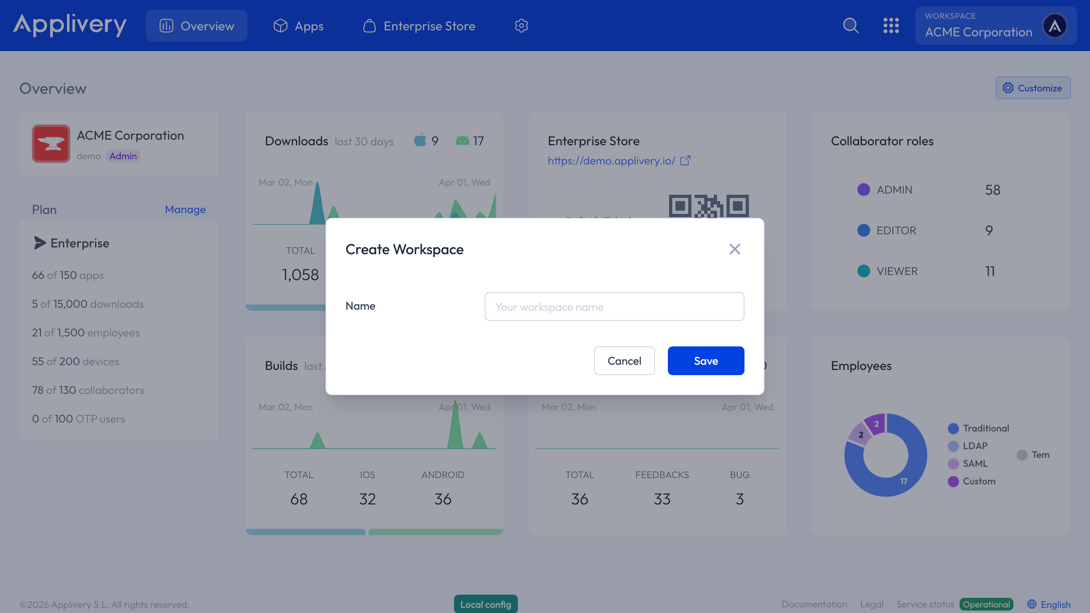
Task: Open the Manage plan link
Action: [x=185, y=209]
